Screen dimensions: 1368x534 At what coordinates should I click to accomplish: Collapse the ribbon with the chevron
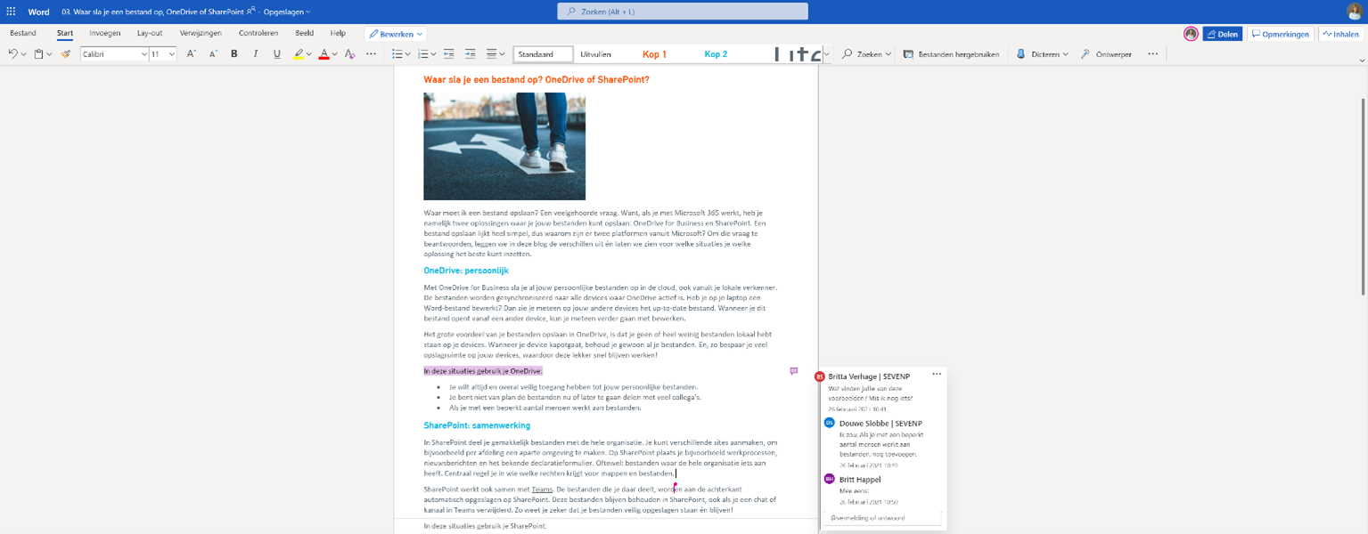pyautogui.click(x=1361, y=61)
